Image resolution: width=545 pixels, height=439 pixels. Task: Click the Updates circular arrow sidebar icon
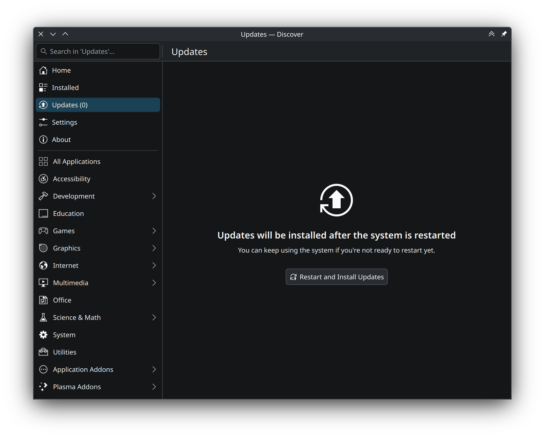pyautogui.click(x=43, y=105)
